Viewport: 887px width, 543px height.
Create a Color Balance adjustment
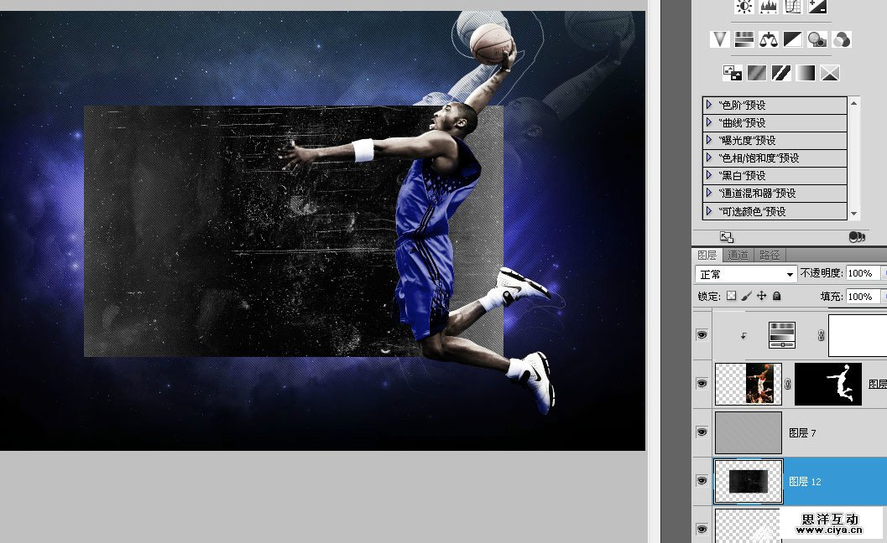(769, 39)
